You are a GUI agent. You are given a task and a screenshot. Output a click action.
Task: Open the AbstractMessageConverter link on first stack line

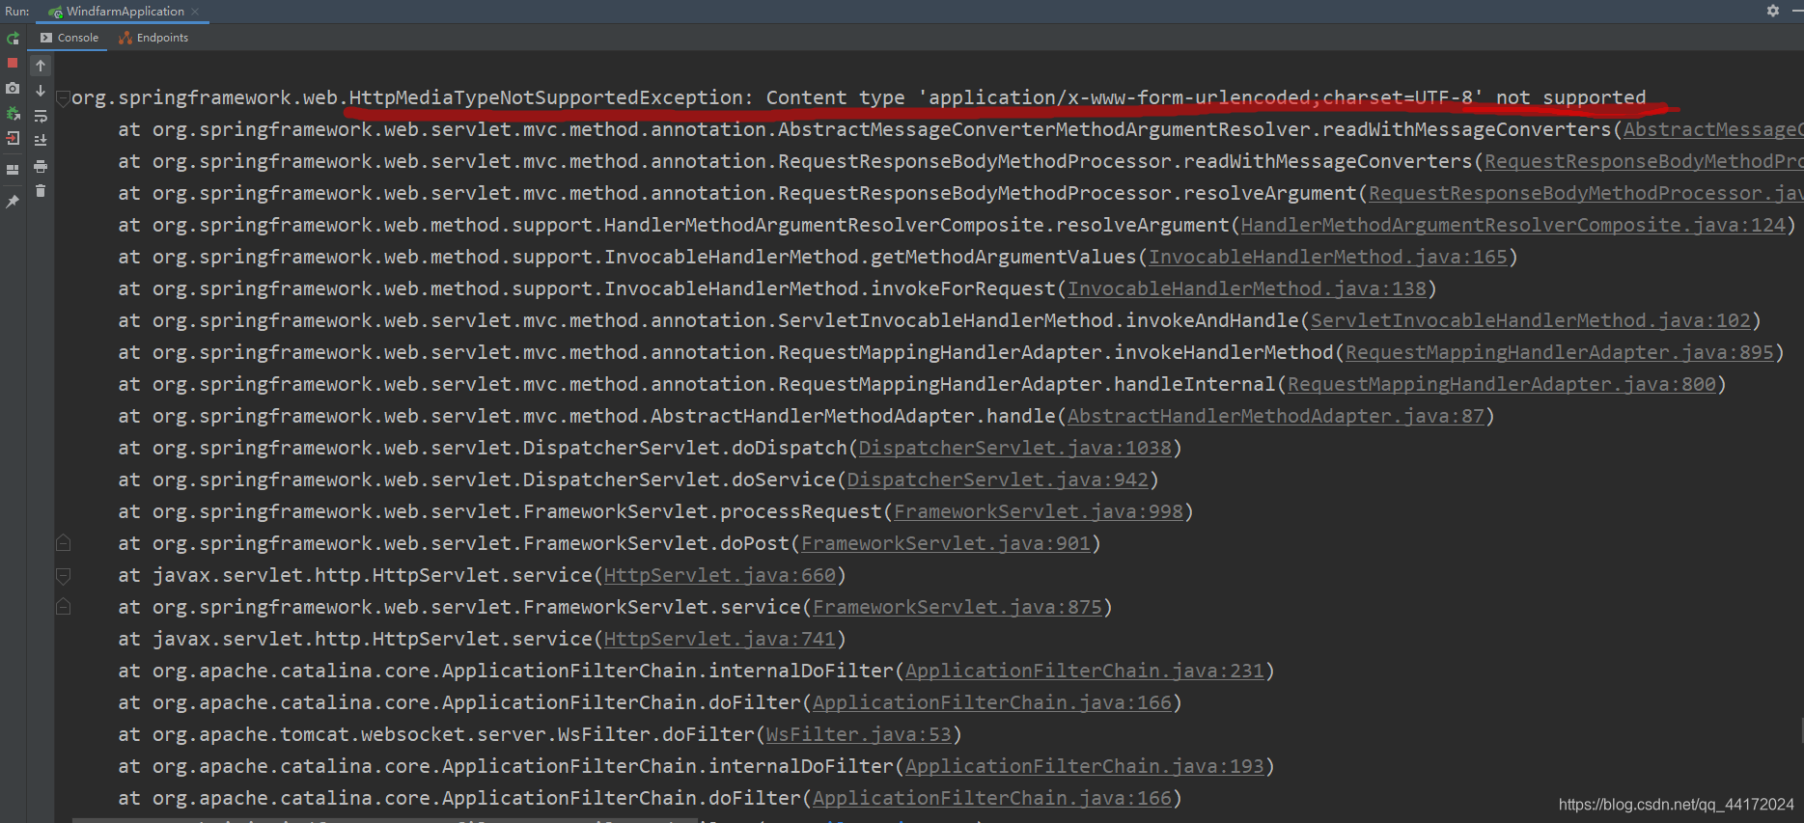[x=1712, y=129]
